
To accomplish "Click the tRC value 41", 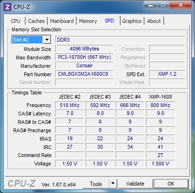I will (160, 147).
